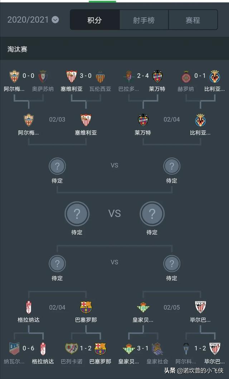Click the Barcelona crest next to 02/04

(x=86, y=307)
